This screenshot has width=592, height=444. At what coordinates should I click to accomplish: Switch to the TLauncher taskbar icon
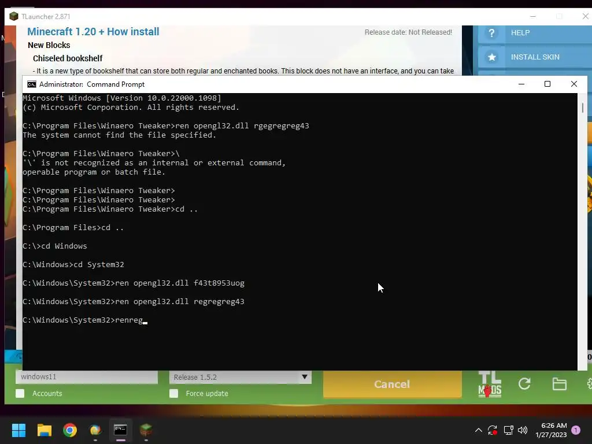point(146,430)
